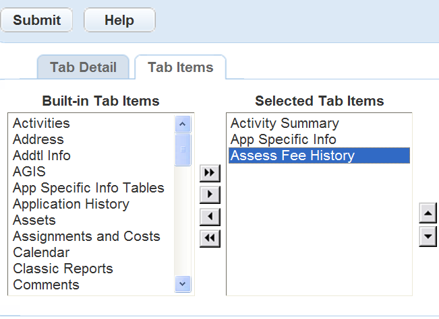Select Activity Summary in selected items
The image size is (439, 319).
(x=285, y=123)
